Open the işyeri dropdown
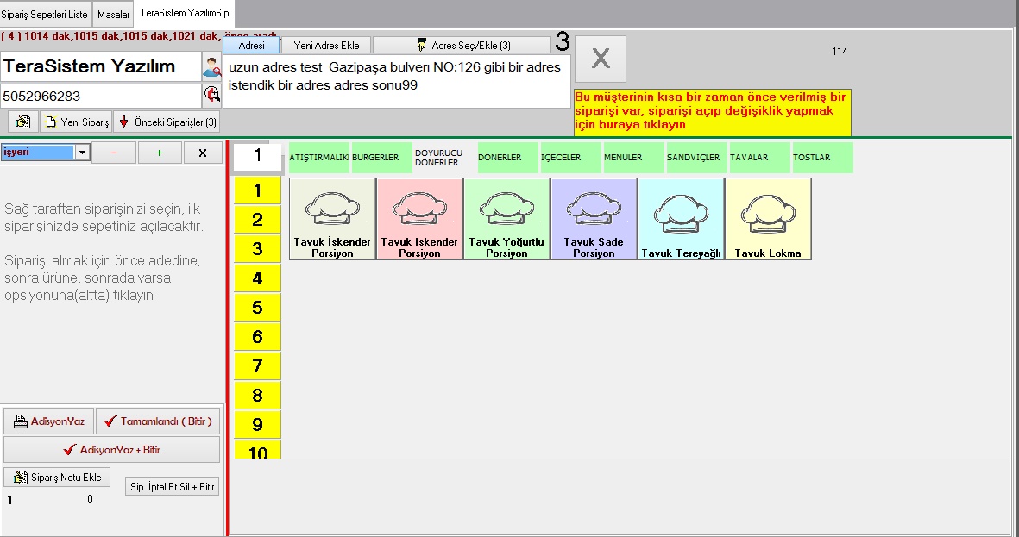Viewport: 1019px width, 537px height. (x=82, y=153)
